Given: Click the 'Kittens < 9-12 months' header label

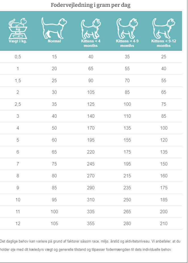Looking at the screenshot, I should (164, 43).
